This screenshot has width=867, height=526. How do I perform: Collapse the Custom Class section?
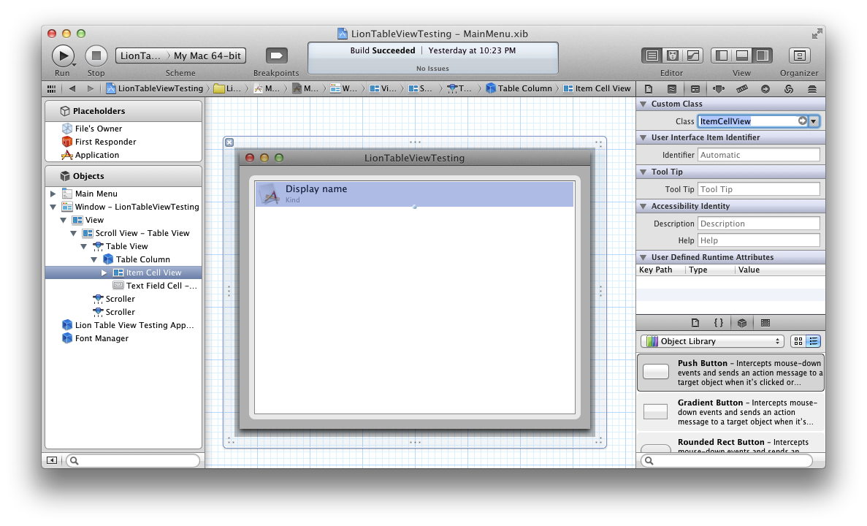(643, 104)
